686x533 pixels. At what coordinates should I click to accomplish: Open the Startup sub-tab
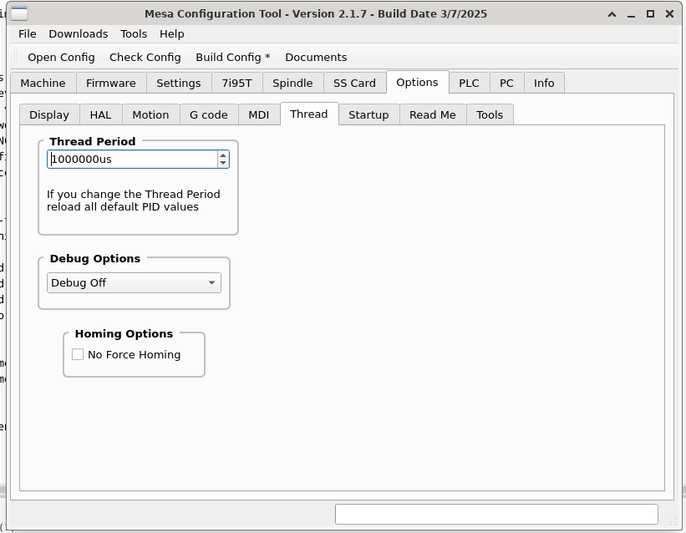coord(368,114)
